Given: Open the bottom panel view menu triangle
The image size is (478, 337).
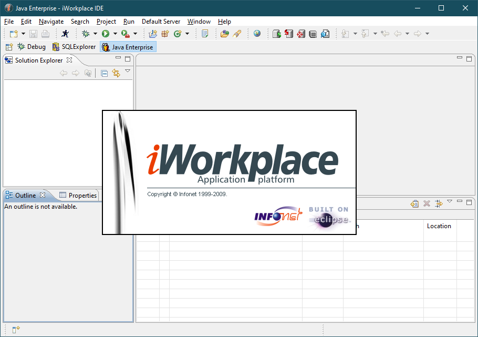Looking at the screenshot, I should [x=449, y=201].
